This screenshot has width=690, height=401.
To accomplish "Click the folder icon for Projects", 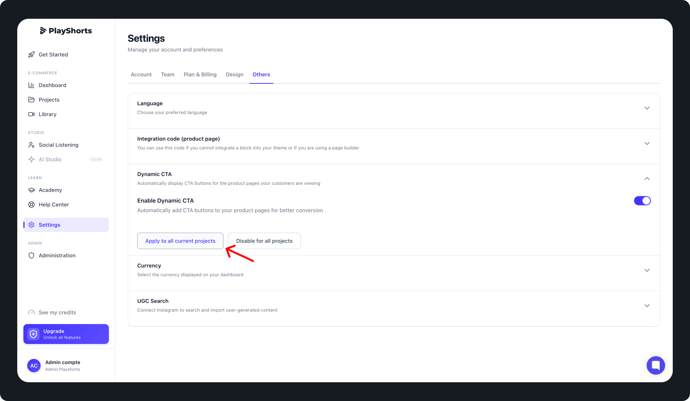I will (x=31, y=100).
